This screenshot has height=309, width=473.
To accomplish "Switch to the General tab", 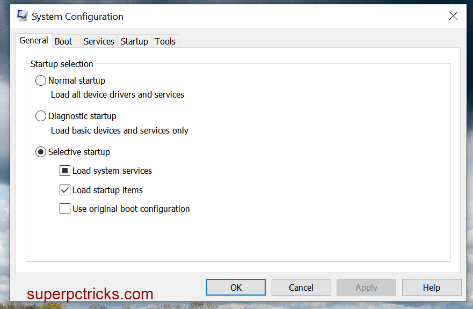I will tap(34, 40).
